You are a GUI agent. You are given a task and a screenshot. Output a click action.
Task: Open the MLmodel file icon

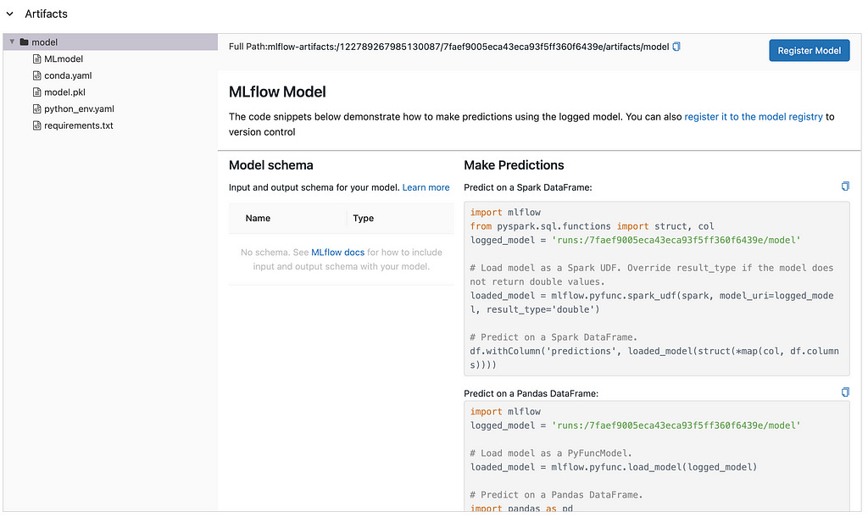(x=36, y=58)
